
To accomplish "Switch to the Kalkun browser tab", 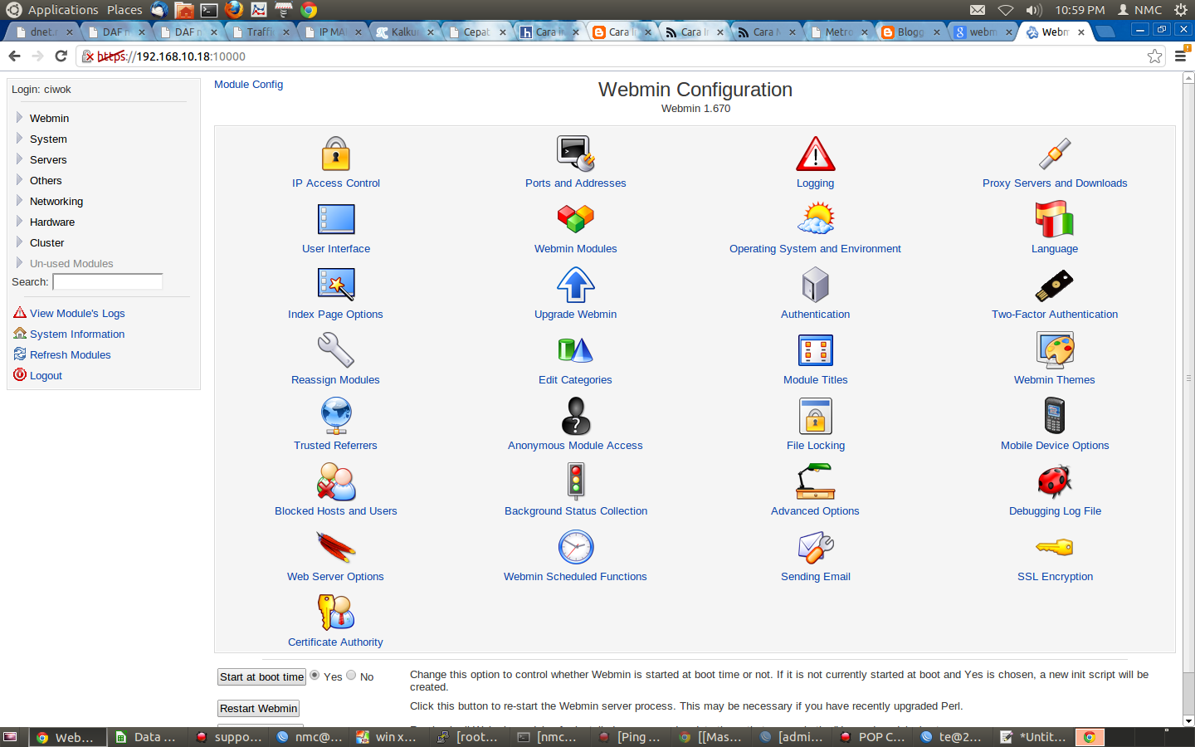I will (x=404, y=32).
